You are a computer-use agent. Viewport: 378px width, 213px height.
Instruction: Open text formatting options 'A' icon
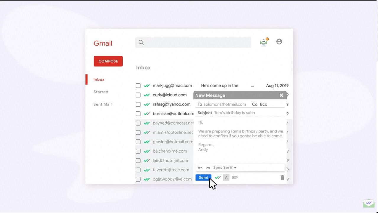(x=226, y=177)
